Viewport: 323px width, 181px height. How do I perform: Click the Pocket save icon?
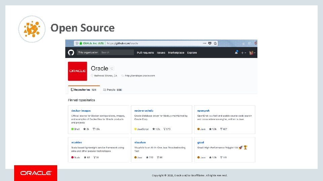pyautogui.click(x=210, y=43)
